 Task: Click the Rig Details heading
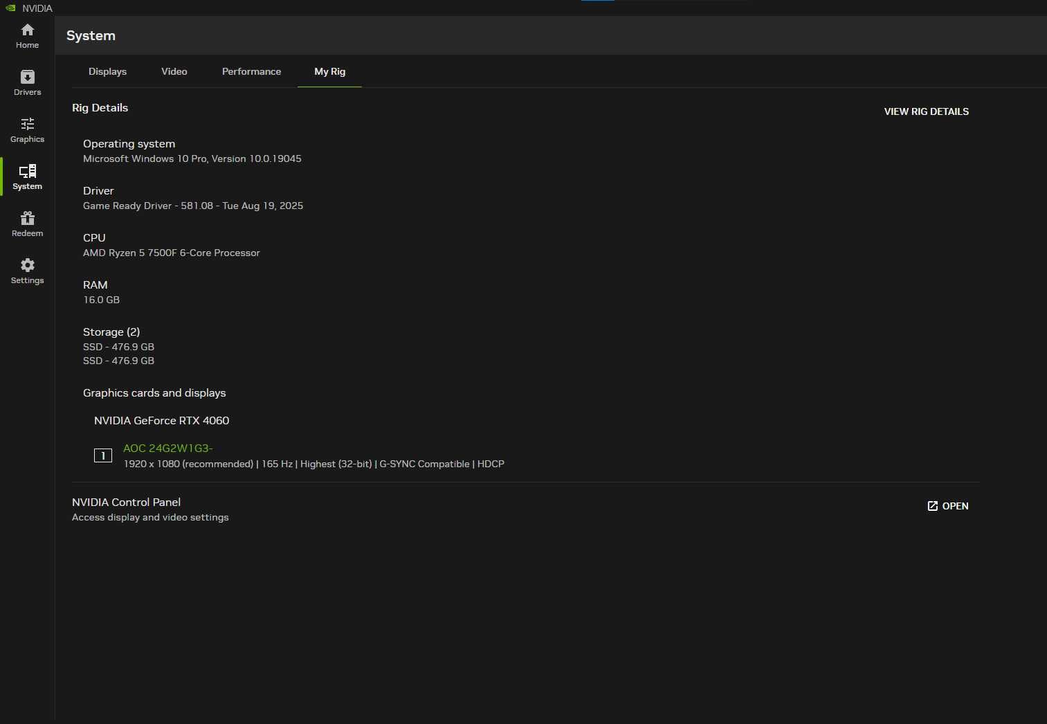[x=100, y=108]
